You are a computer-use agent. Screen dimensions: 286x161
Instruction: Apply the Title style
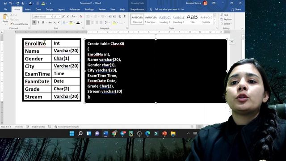click(x=192, y=19)
